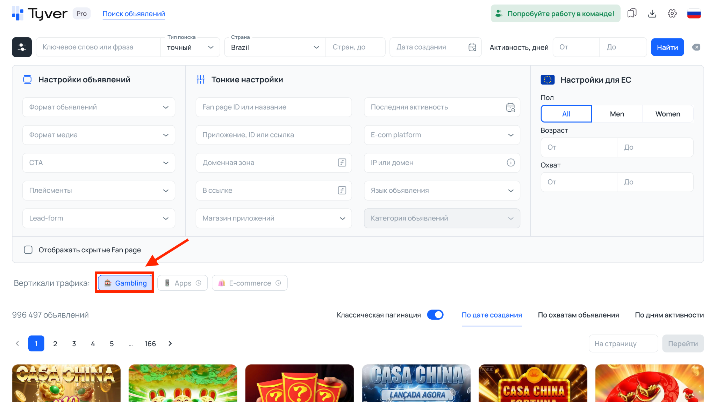Click the Facebook icon in В ссылке field
Screen dimensions: 716x402
(342, 191)
